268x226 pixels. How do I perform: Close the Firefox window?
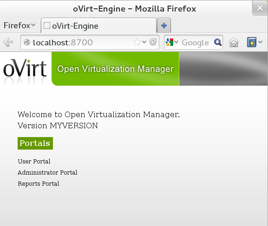260,8
